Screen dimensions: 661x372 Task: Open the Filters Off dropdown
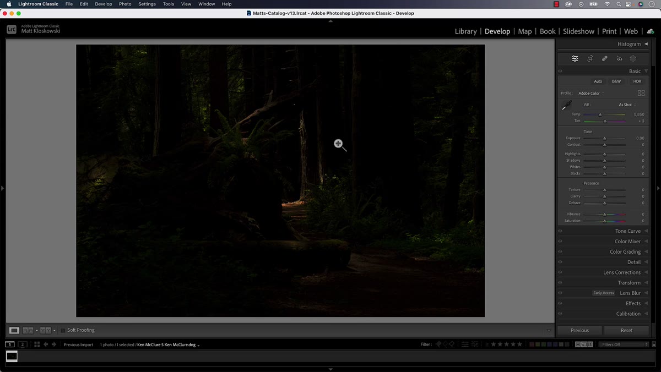[624, 344]
